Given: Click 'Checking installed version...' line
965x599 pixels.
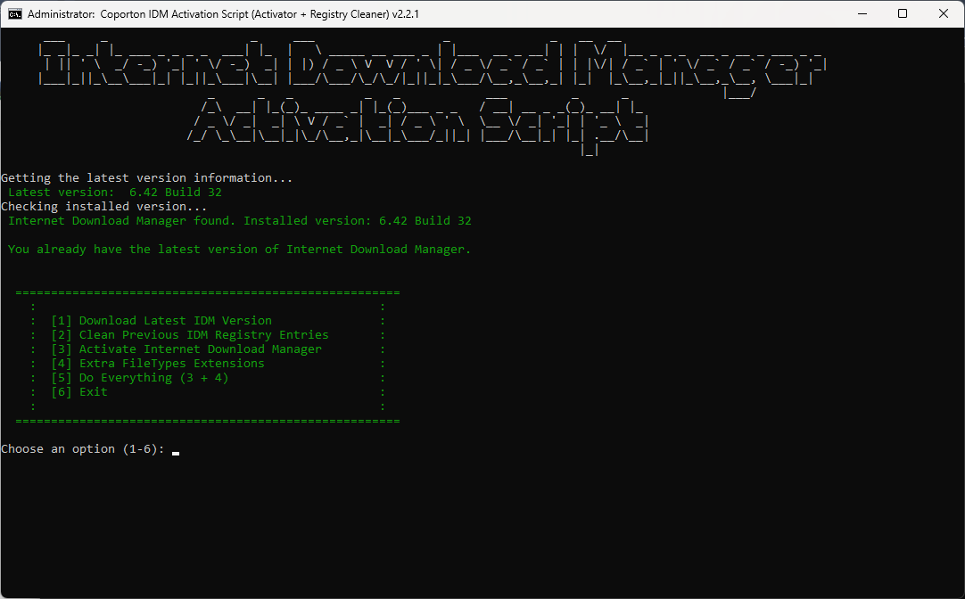Looking at the screenshot, I should [104, 206].
